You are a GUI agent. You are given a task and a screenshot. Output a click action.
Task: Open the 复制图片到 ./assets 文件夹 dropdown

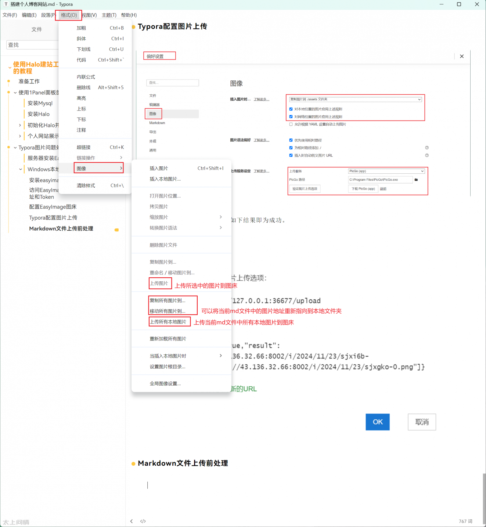tap(355, 99)
